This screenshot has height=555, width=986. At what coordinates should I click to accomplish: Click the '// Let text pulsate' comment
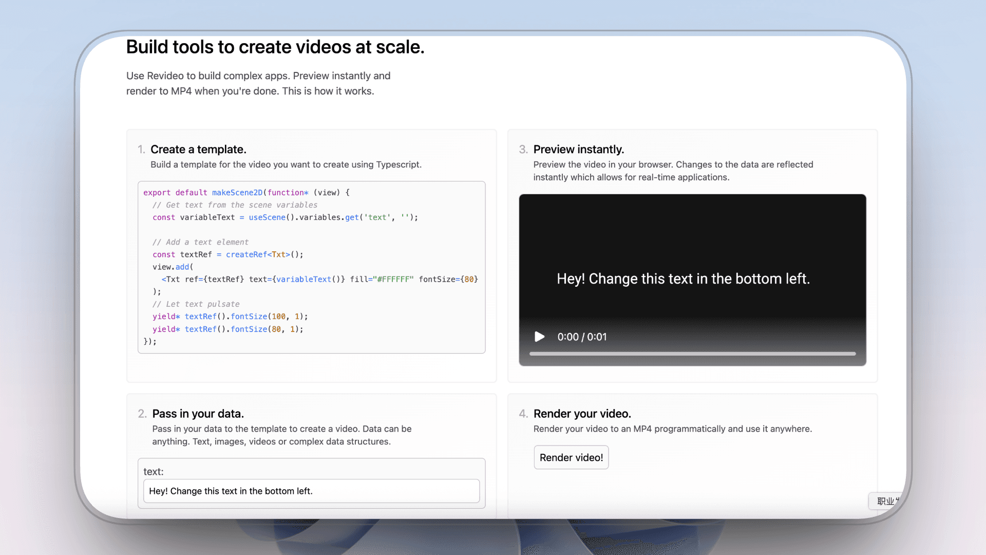click(x=196, y=304)
